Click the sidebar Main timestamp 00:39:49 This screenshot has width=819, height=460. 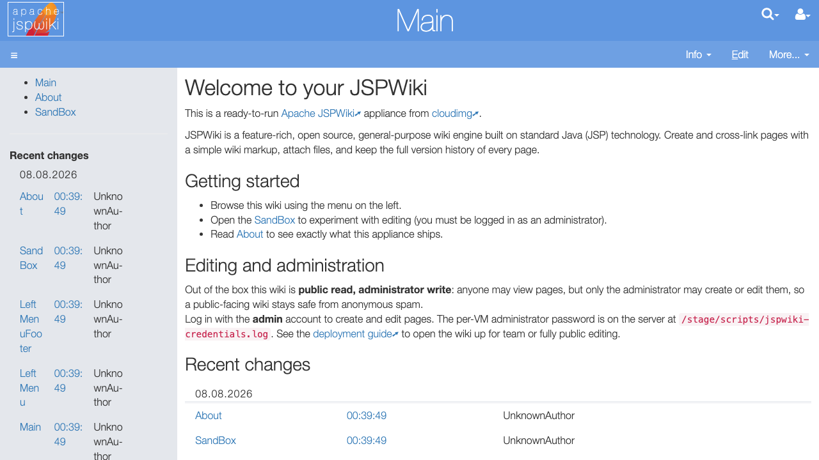pyautogui.click(x=68, y=434)
